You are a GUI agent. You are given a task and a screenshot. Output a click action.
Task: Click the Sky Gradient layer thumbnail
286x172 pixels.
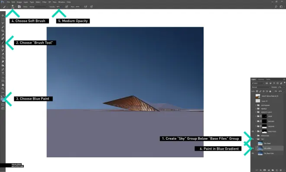point(260,148)
